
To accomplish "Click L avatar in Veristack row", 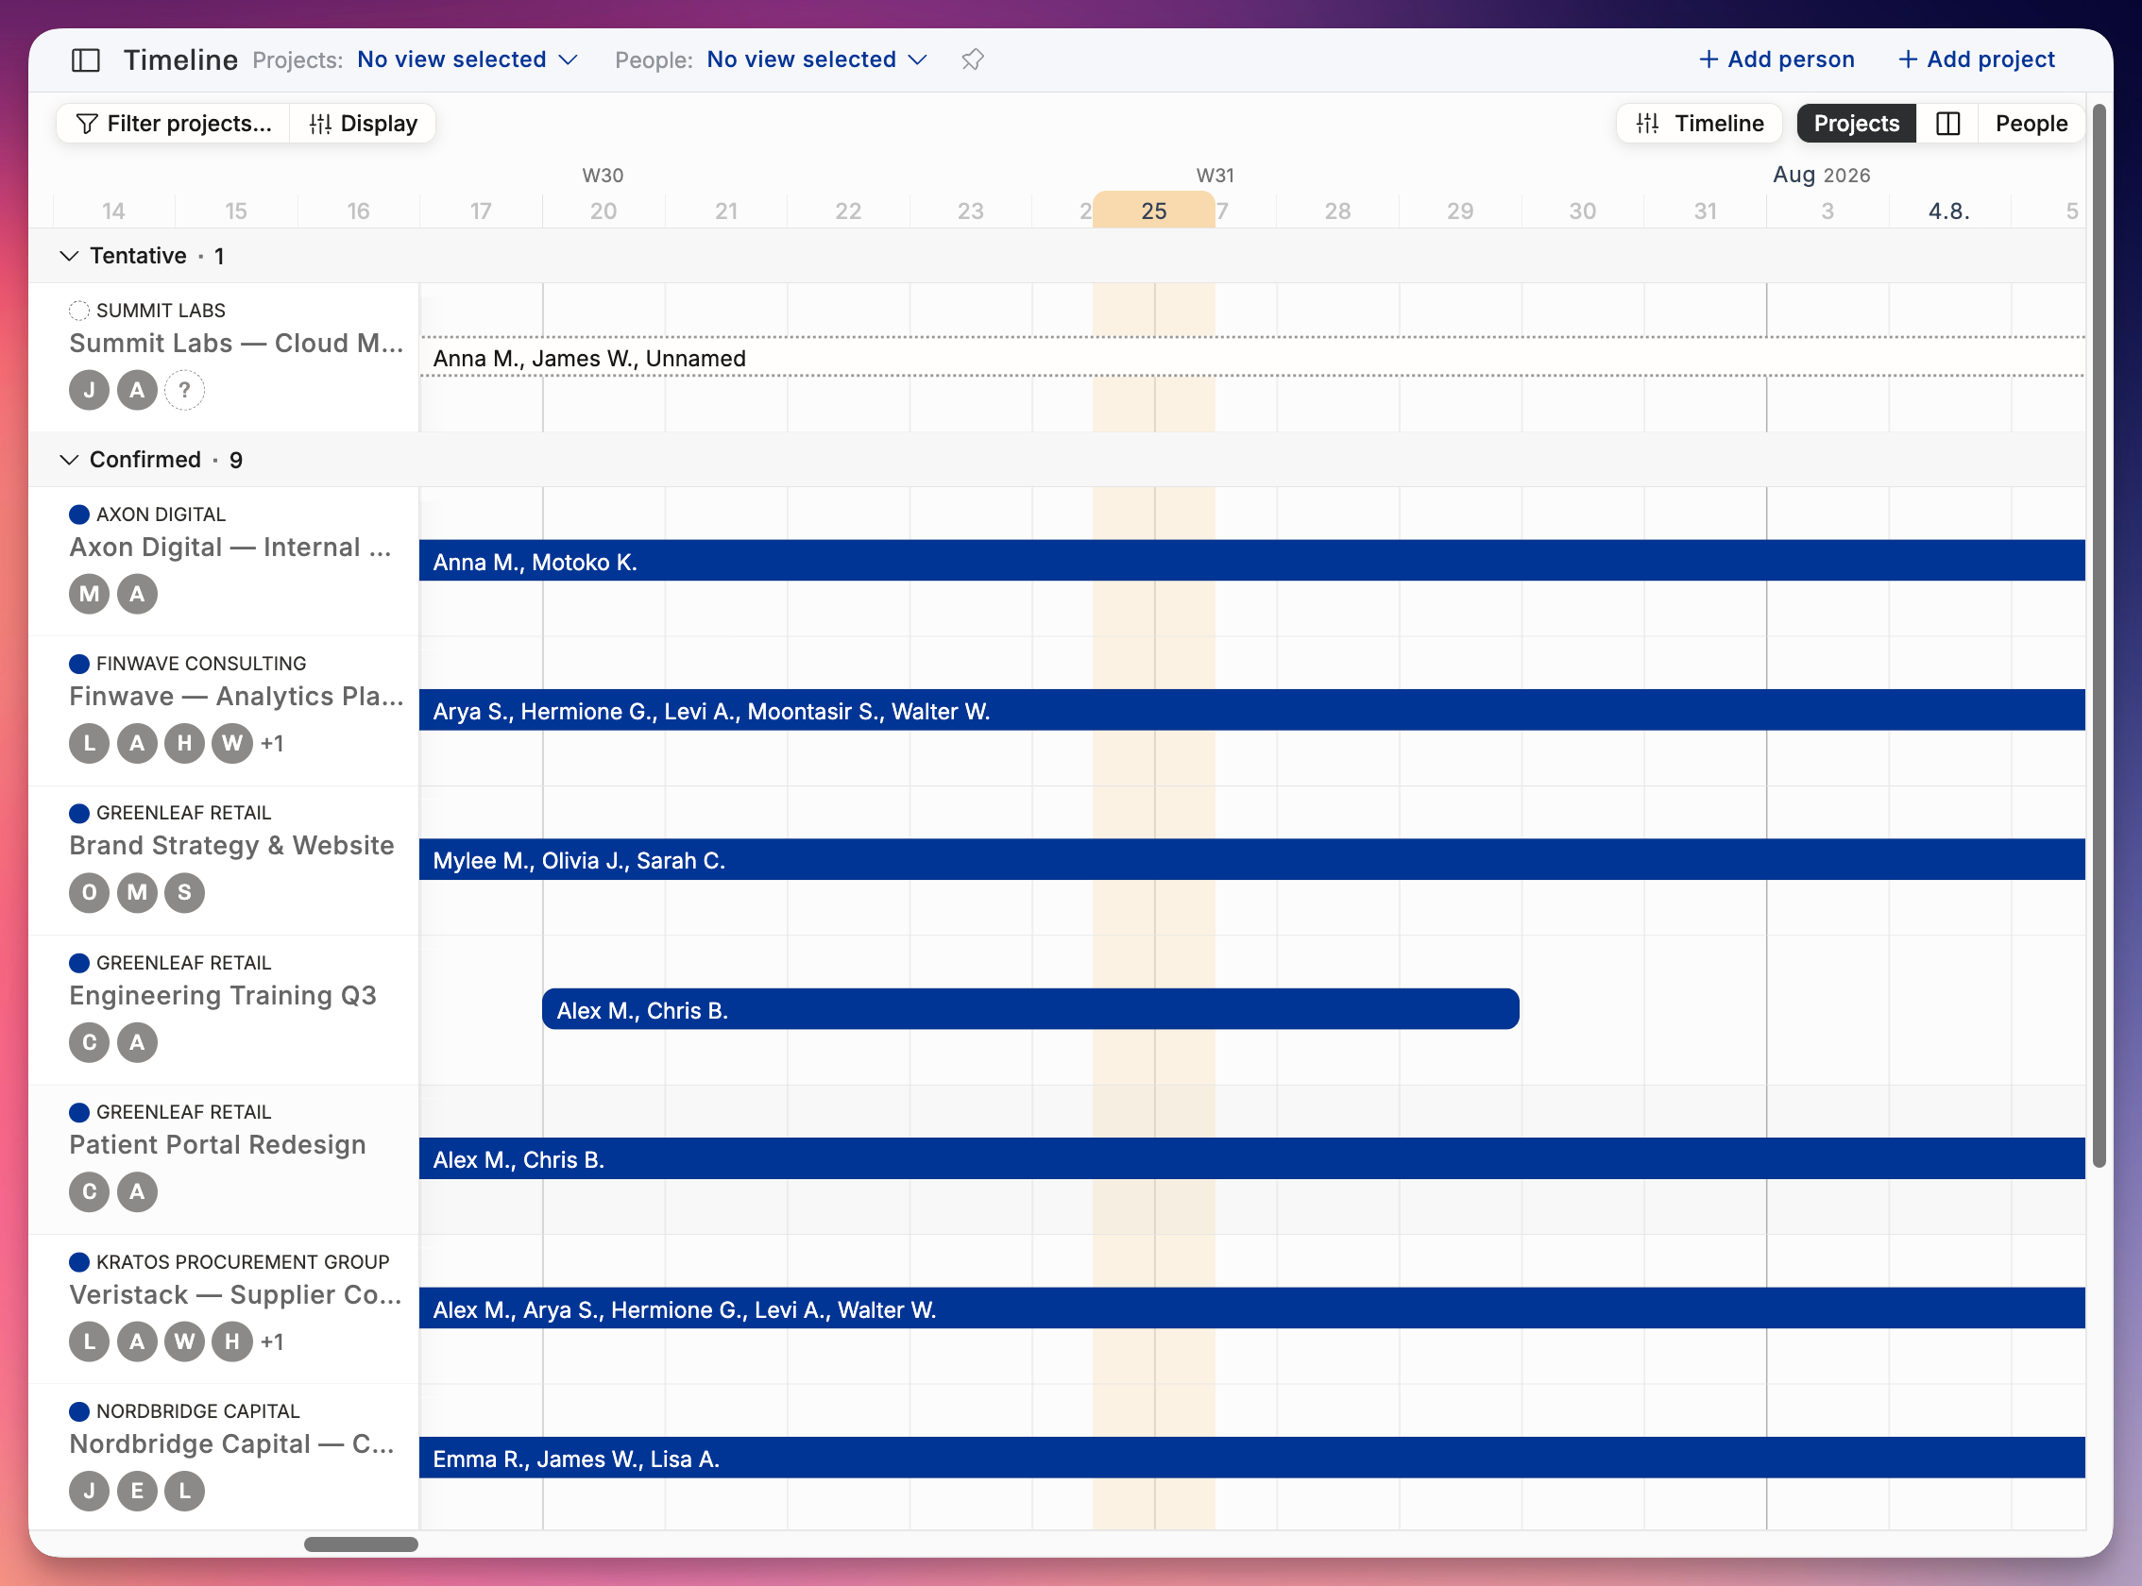I will (90, 1342).
